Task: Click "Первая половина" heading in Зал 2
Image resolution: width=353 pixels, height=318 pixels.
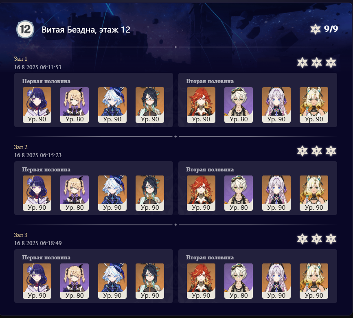Action: (x=46, y=169)
